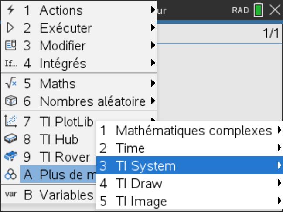Click the 1/1 page indicator

[271, 34]
